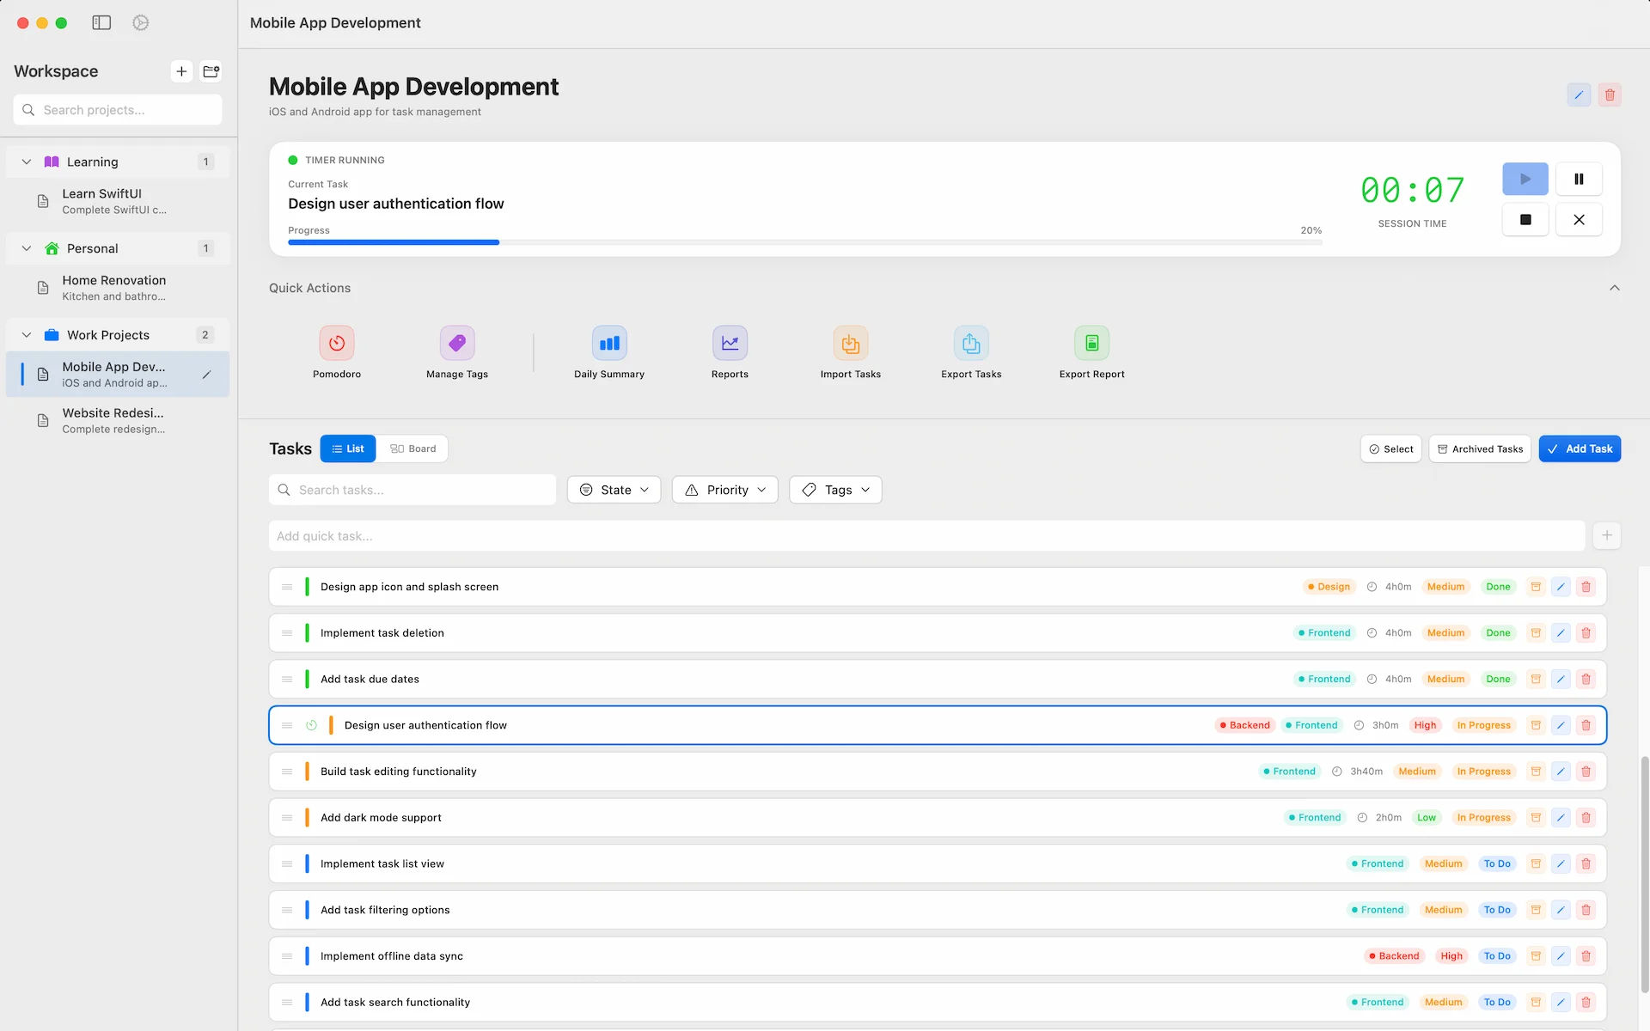The width and height of the screenshot is (1650, 1031).
Task: Collapse the Work Projects section
Action: [x=26, y=334]
